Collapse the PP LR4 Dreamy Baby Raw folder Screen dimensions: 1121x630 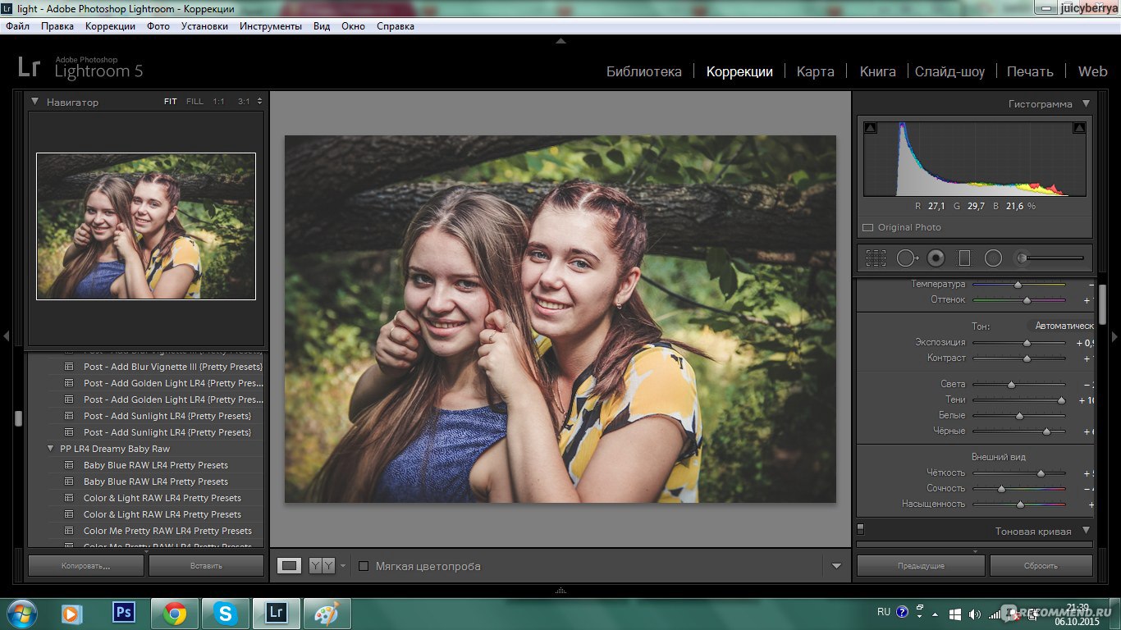(52, 449)
